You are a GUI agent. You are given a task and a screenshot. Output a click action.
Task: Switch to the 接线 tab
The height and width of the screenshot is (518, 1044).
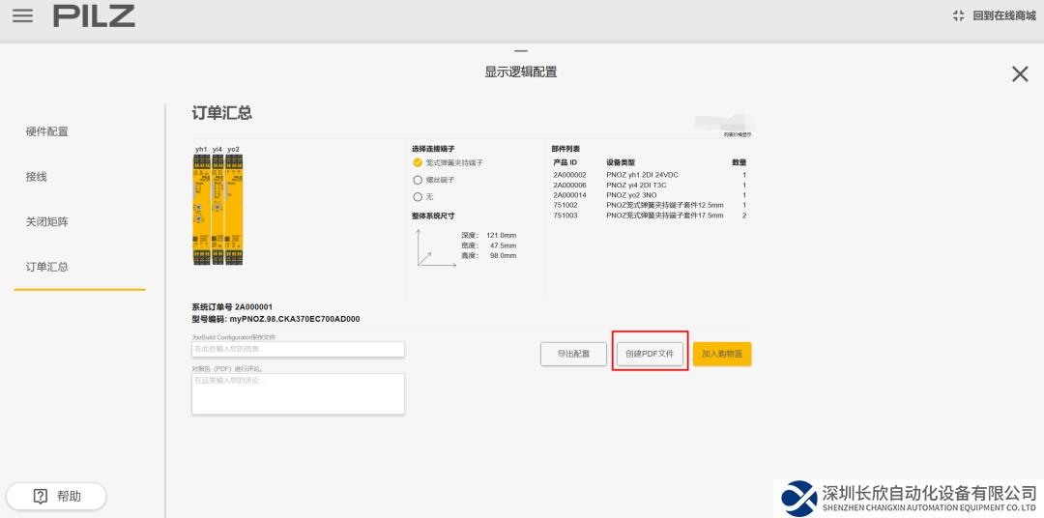tap(37, 177)
